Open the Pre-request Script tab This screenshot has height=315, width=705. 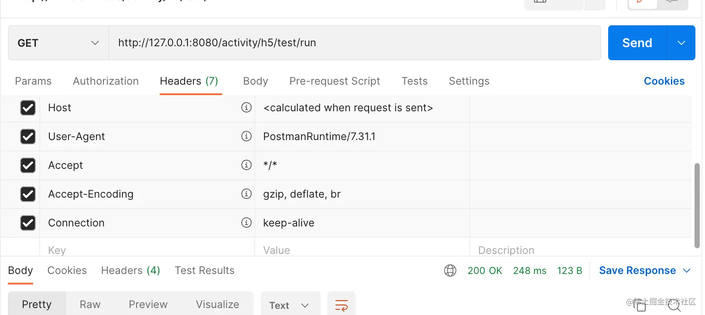point(335,81)
